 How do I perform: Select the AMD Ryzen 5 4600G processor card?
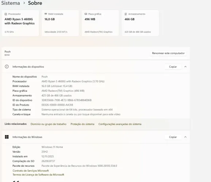(20, 23)
